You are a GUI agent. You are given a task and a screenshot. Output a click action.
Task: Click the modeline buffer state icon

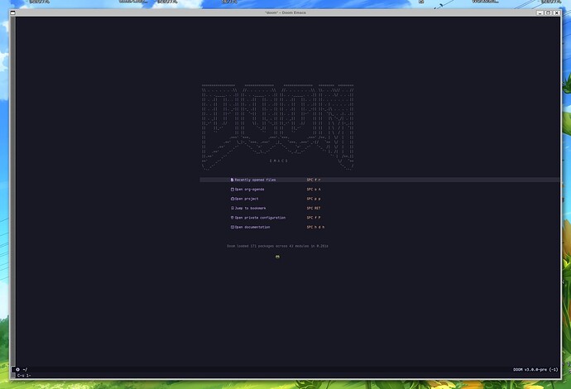17,369
